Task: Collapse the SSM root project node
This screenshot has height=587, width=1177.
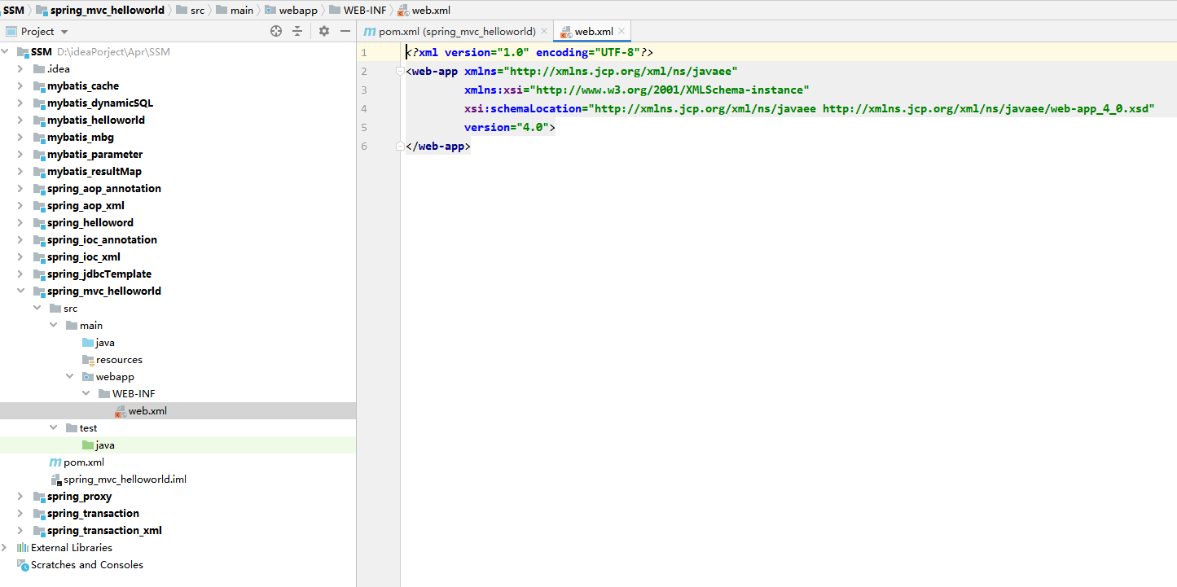Action: [7, 51]
